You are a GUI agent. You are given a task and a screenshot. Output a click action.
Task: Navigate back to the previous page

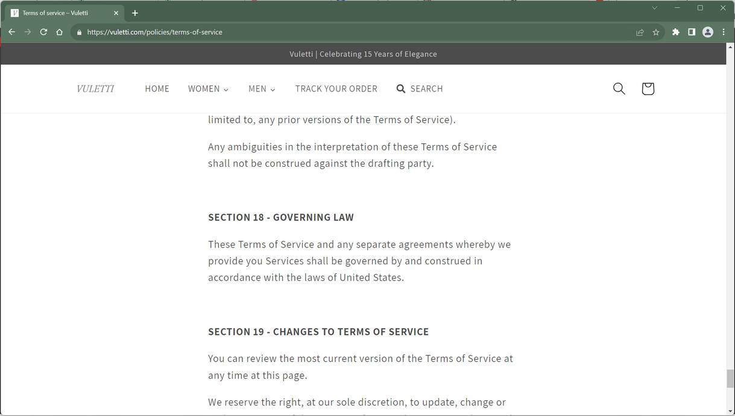pos(11,32)
